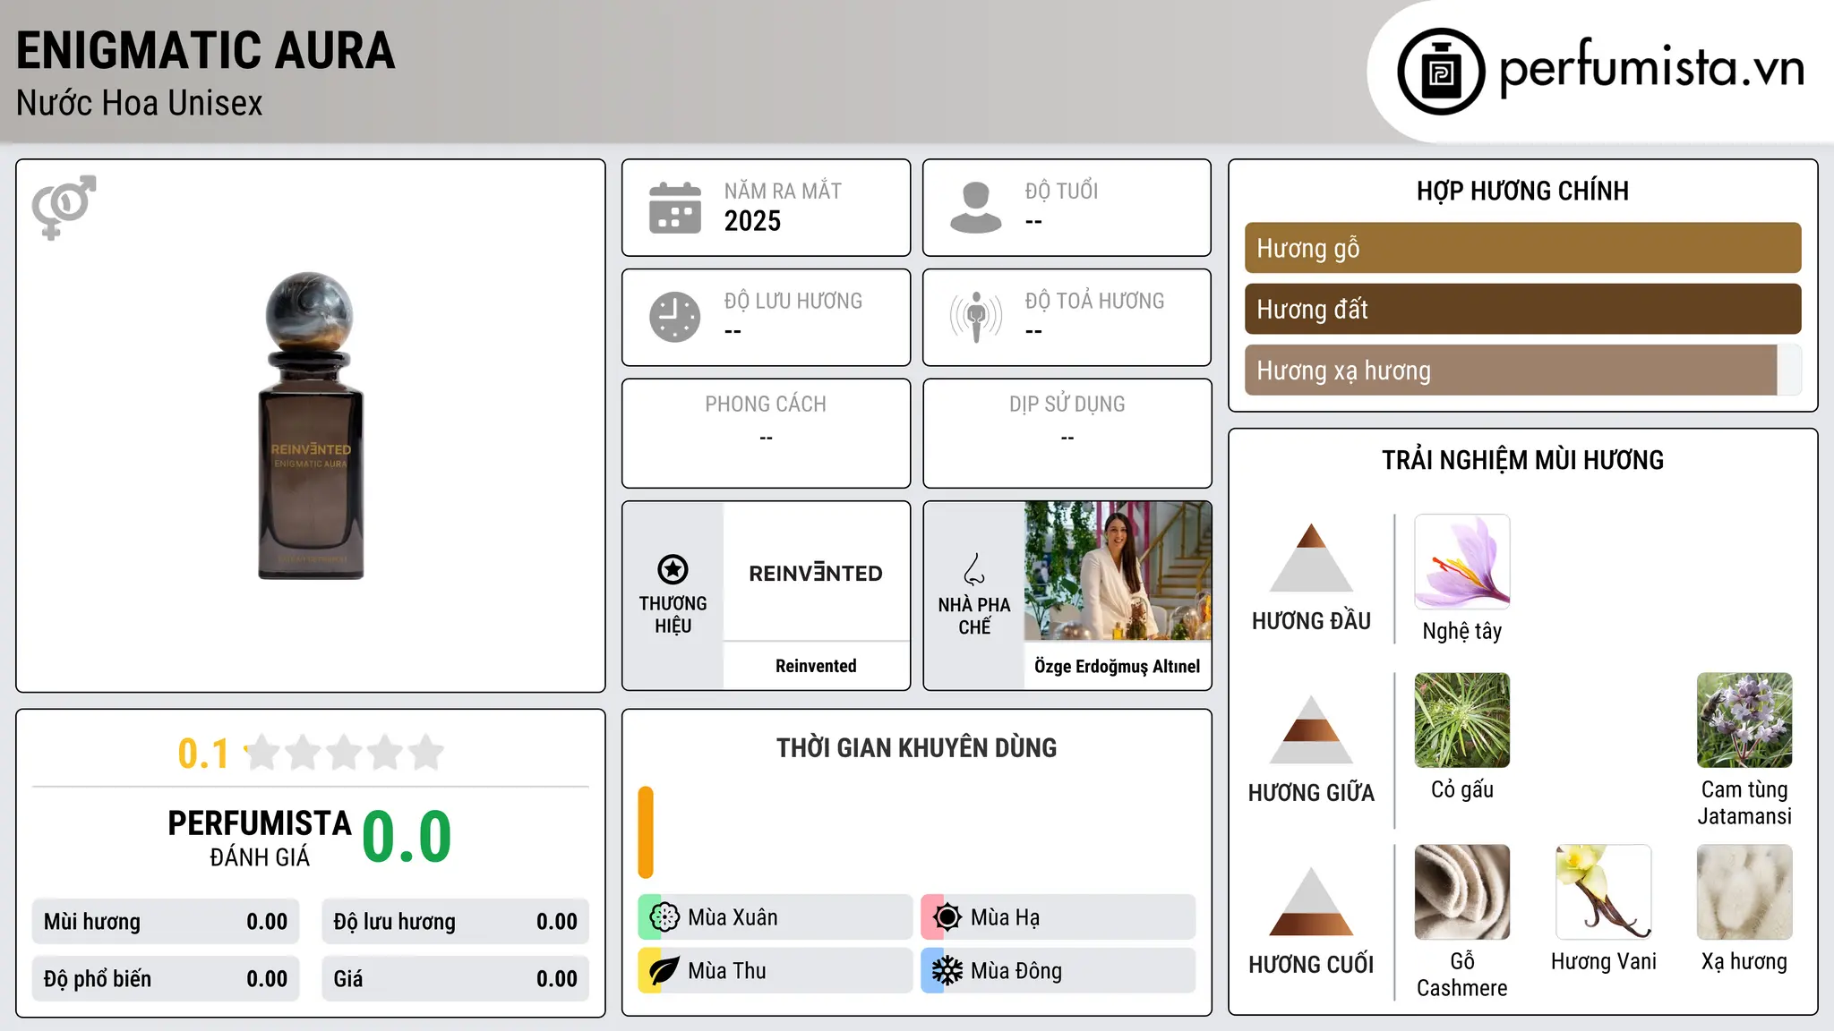This screenshot has height=1031, width=1834.
Task: Open the Enigmatic Aura bottle image
Action: point(311,426)
